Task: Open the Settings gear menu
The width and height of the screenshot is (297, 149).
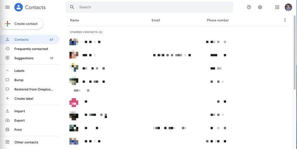Action: pos(260,7)
